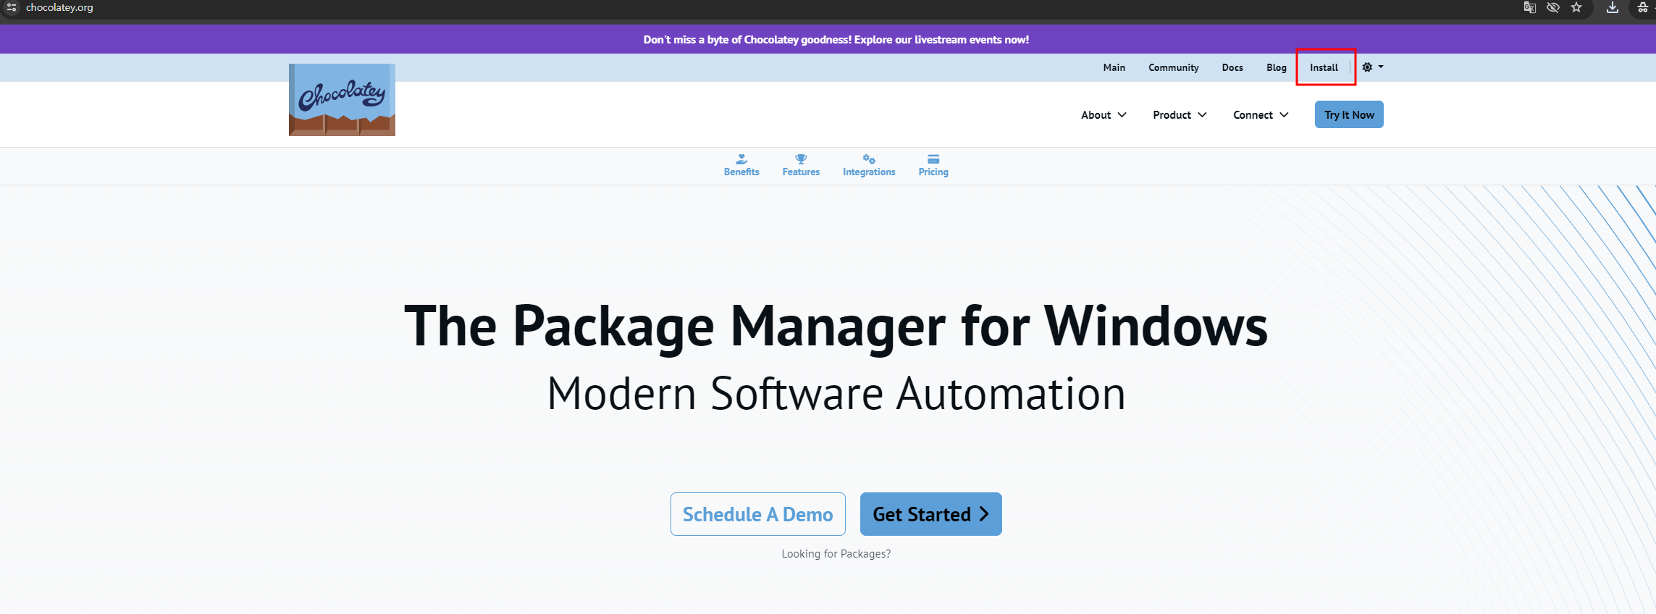The width and height of the screenshot is (1656, 614).
Task: Go to the Community nav item
Action: 1173,67
